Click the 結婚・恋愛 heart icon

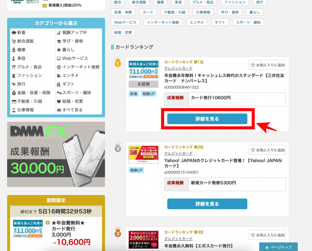59,101
